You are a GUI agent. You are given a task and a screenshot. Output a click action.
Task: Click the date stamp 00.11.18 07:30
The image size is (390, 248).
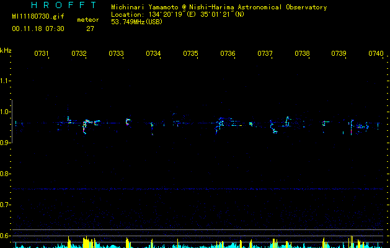(x=38, y=29)
